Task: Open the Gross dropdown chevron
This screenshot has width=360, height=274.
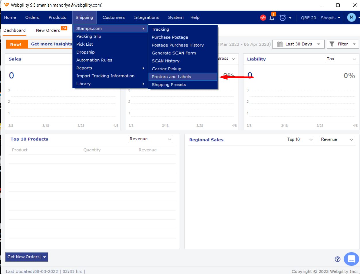Action: tap(233, 59)
